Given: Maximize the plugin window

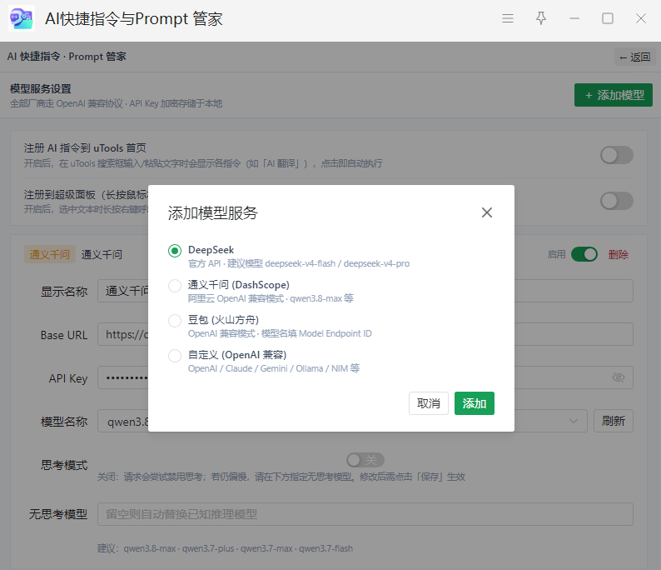Looking at the screenshot, I should tap(608, 18).
